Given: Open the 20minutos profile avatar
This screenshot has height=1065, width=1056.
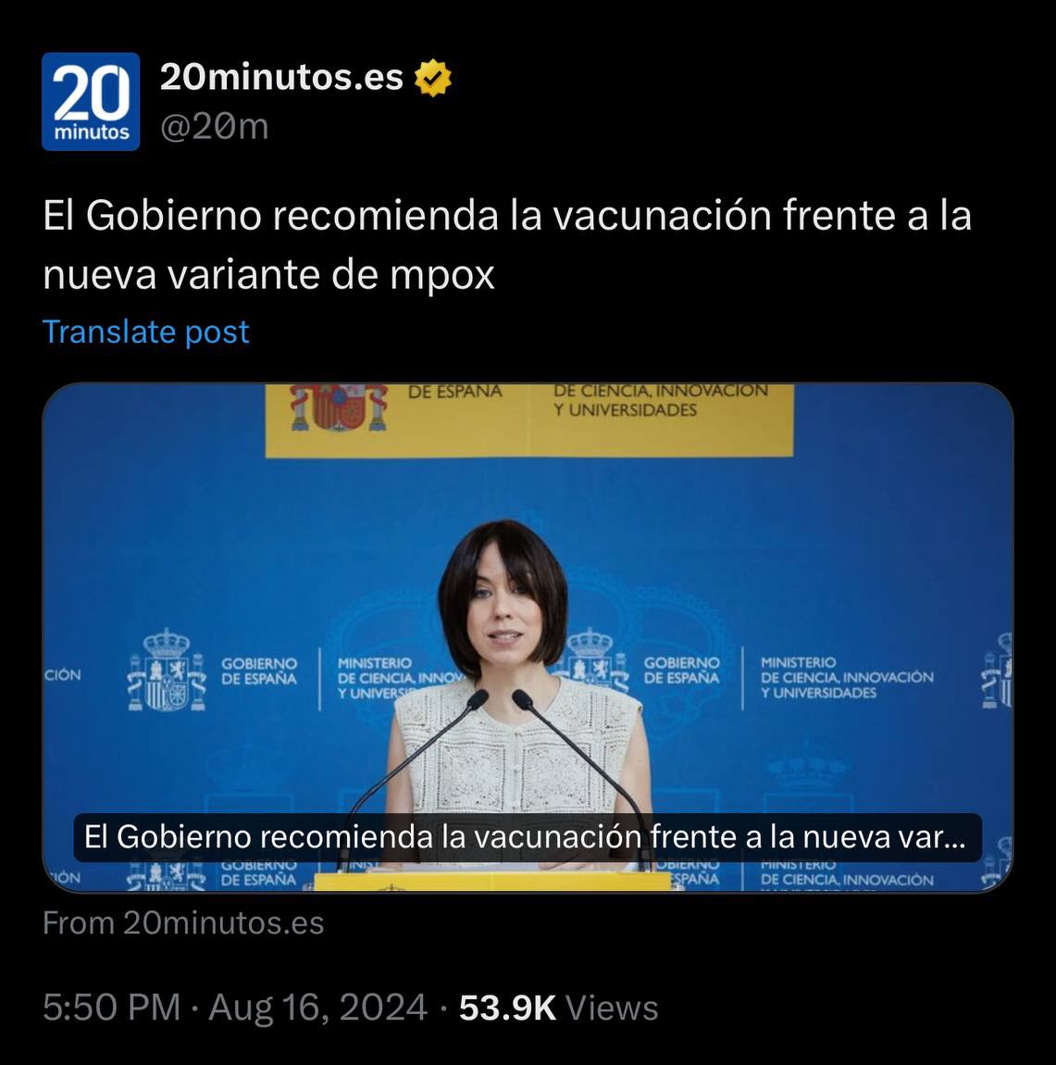Looking at the screenshot, I should click(x=91, y=101).
